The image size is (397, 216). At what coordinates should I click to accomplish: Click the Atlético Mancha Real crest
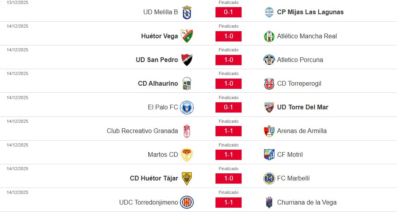pos(269,36)
